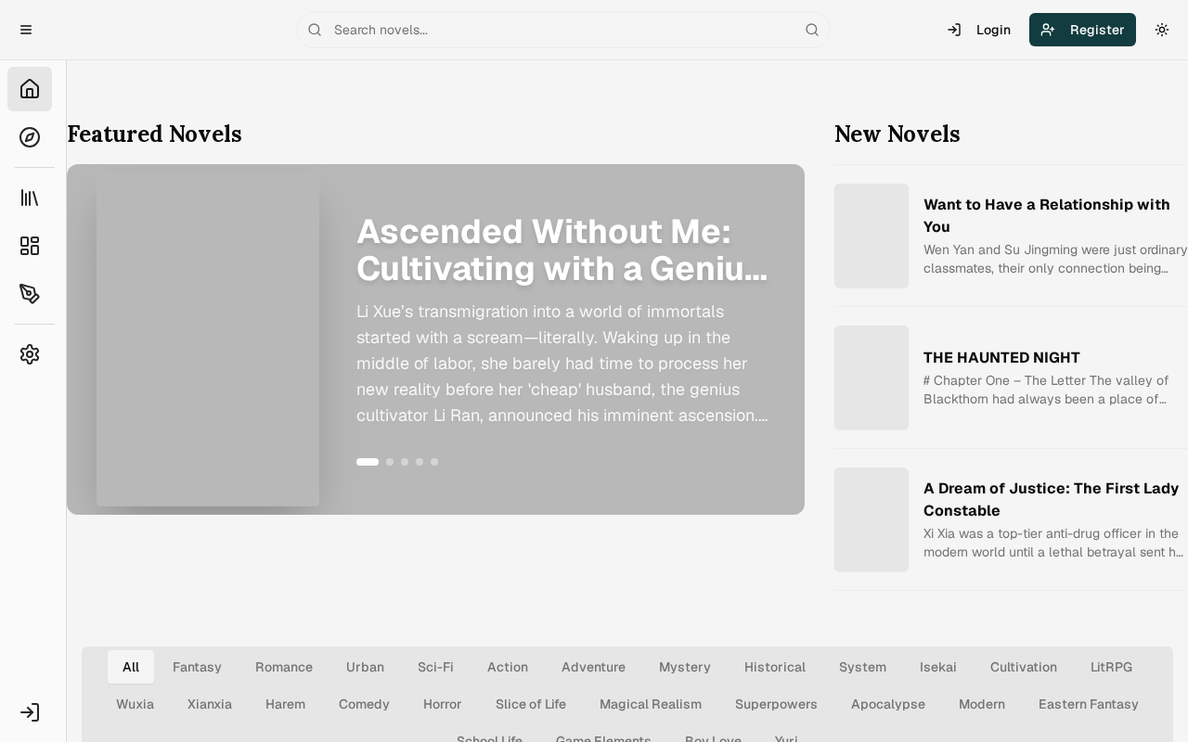Switch to the Cultivation genre tab
1188x742 pixels.
point(1023,667)
